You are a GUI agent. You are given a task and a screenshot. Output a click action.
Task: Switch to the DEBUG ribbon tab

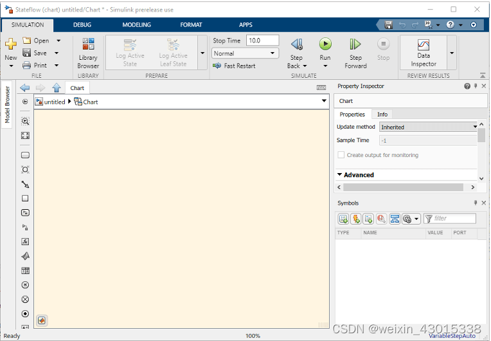click(82, 24)
